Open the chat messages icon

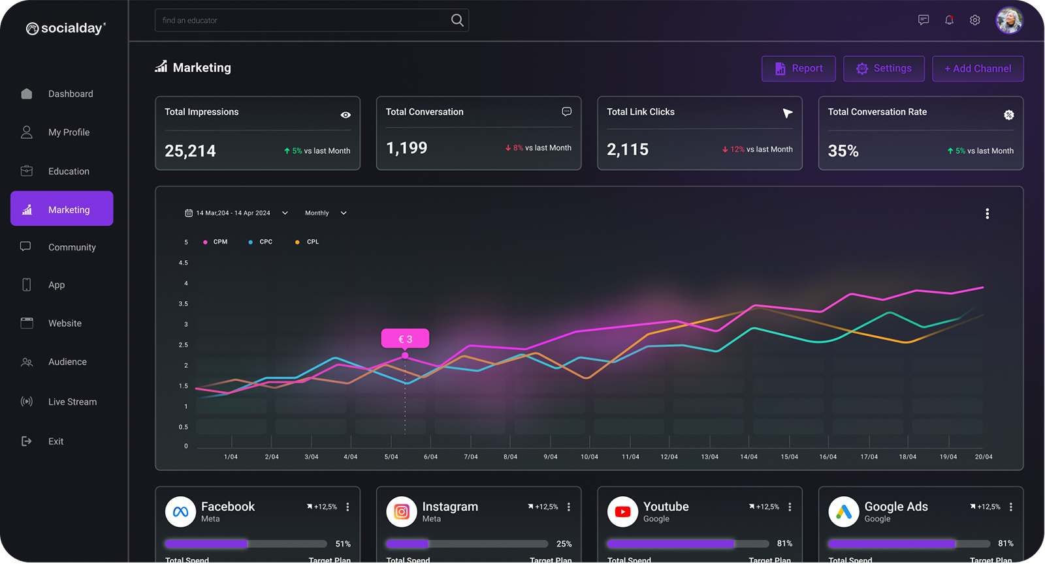(924, 20)
